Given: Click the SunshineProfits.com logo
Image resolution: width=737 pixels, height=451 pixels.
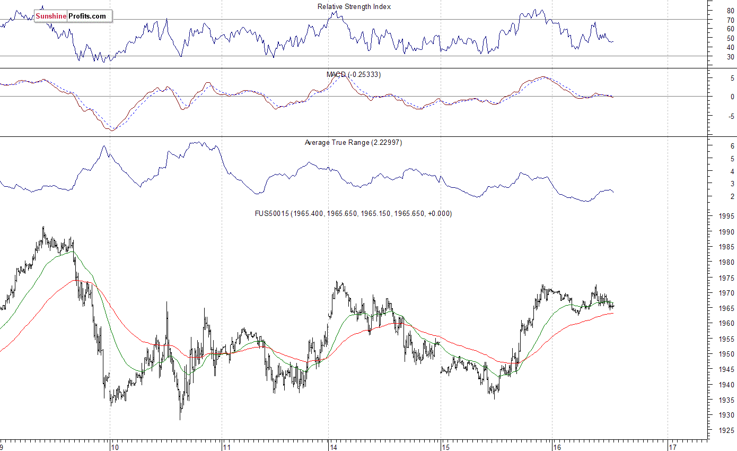Looking at the screenshot, I should click(x=73, y=16).
